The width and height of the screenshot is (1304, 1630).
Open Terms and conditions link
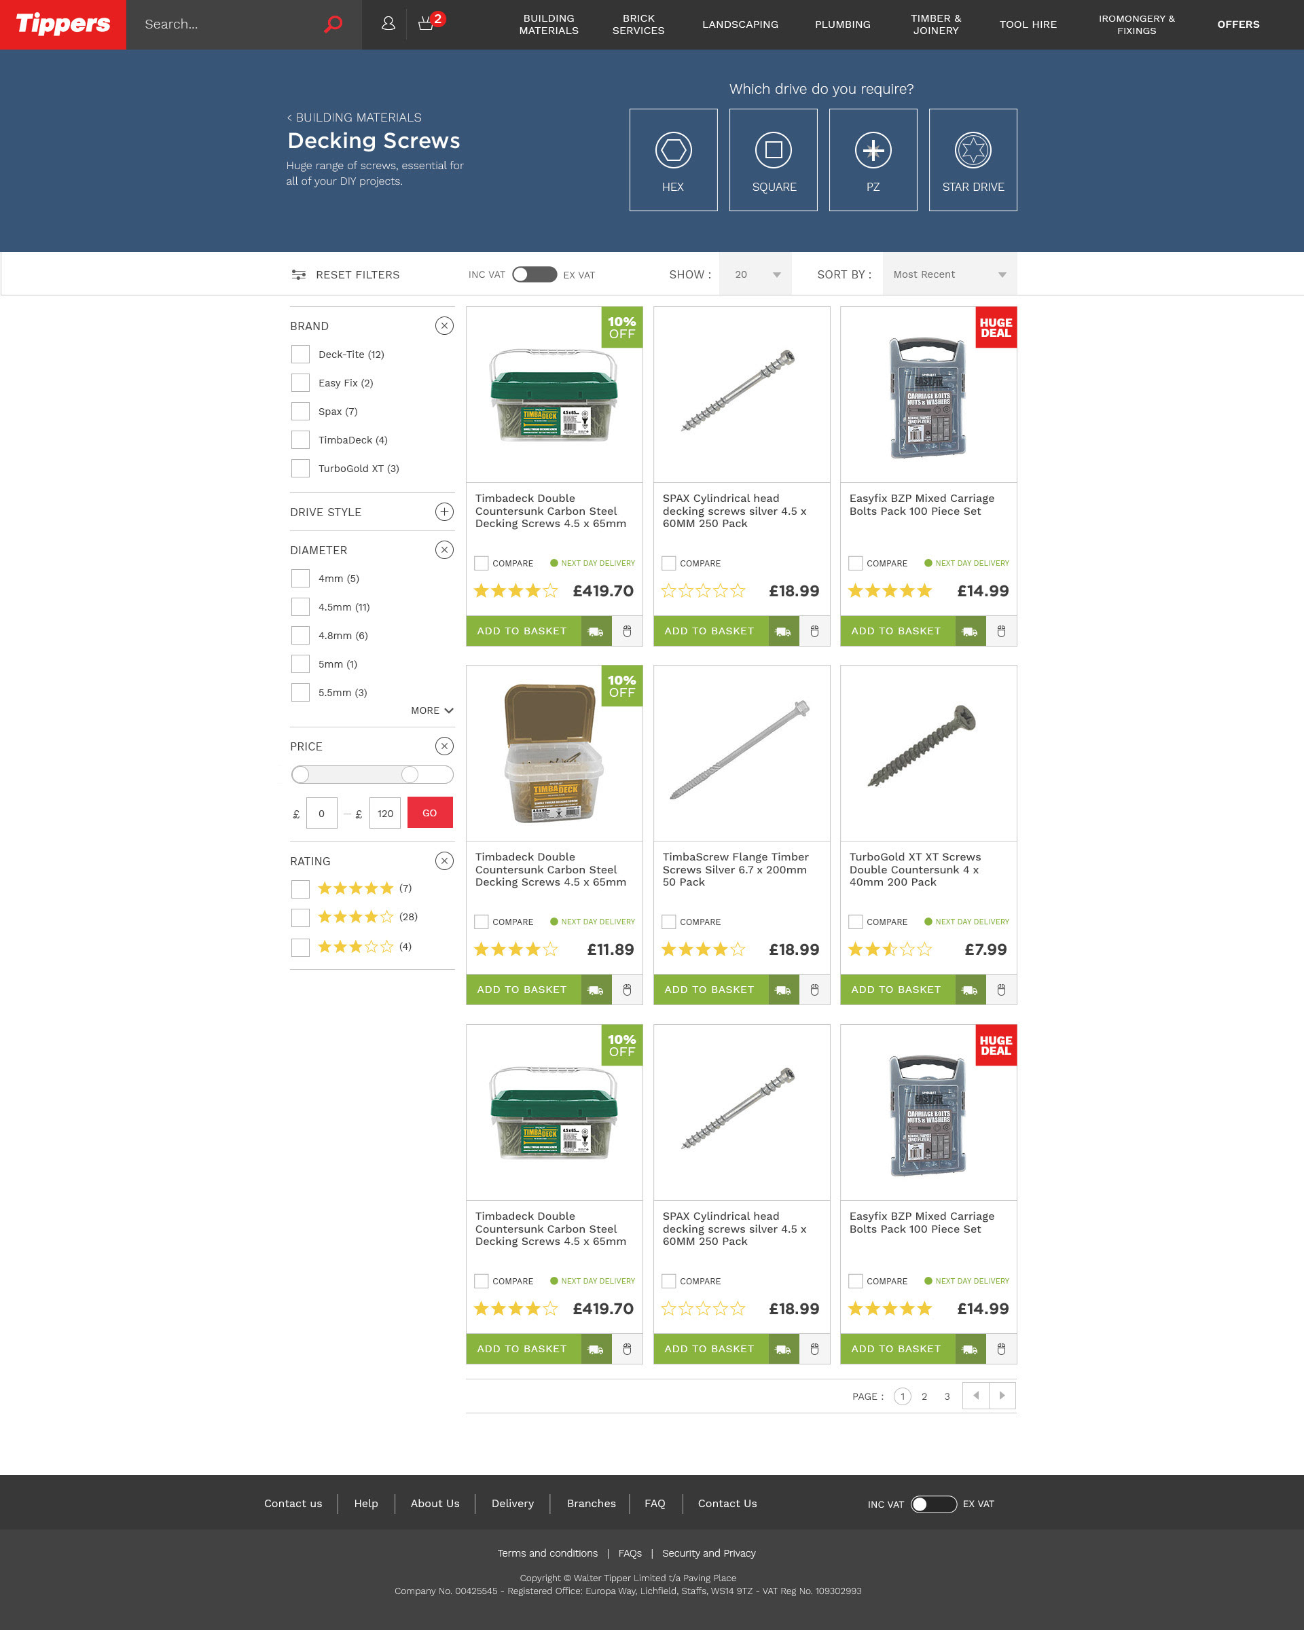(x=547, y=1553)
